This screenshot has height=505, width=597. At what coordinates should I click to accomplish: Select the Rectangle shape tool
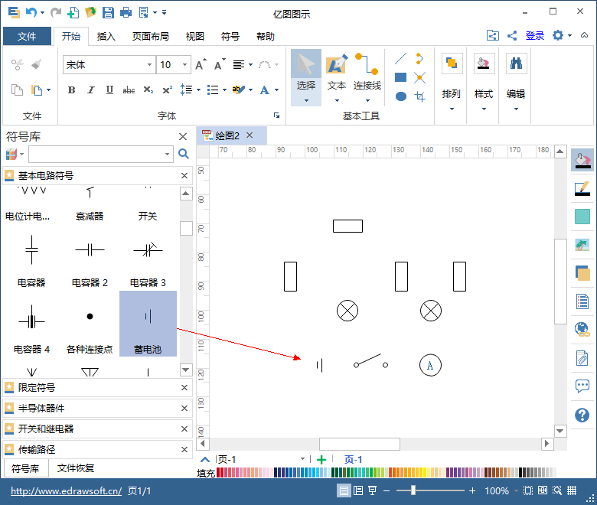400,77
